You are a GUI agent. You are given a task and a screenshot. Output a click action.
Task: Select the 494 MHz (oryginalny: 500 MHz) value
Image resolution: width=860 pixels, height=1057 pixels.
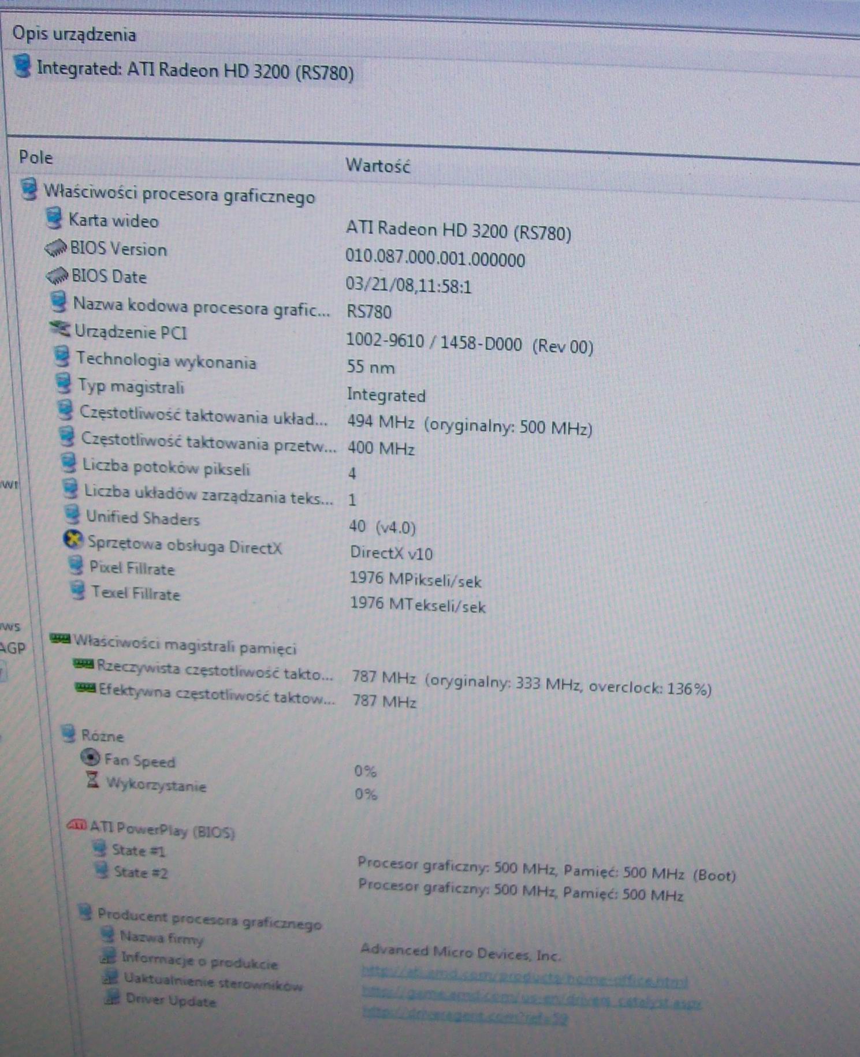[470, 425]
